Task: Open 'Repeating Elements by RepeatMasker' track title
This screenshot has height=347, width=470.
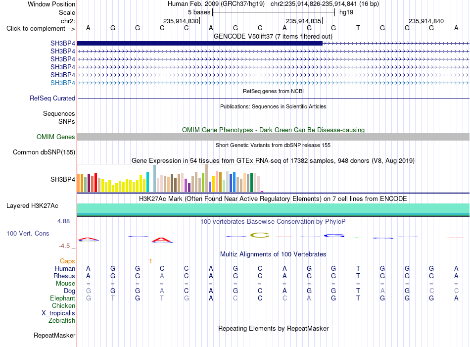Action: click(273, 329)
